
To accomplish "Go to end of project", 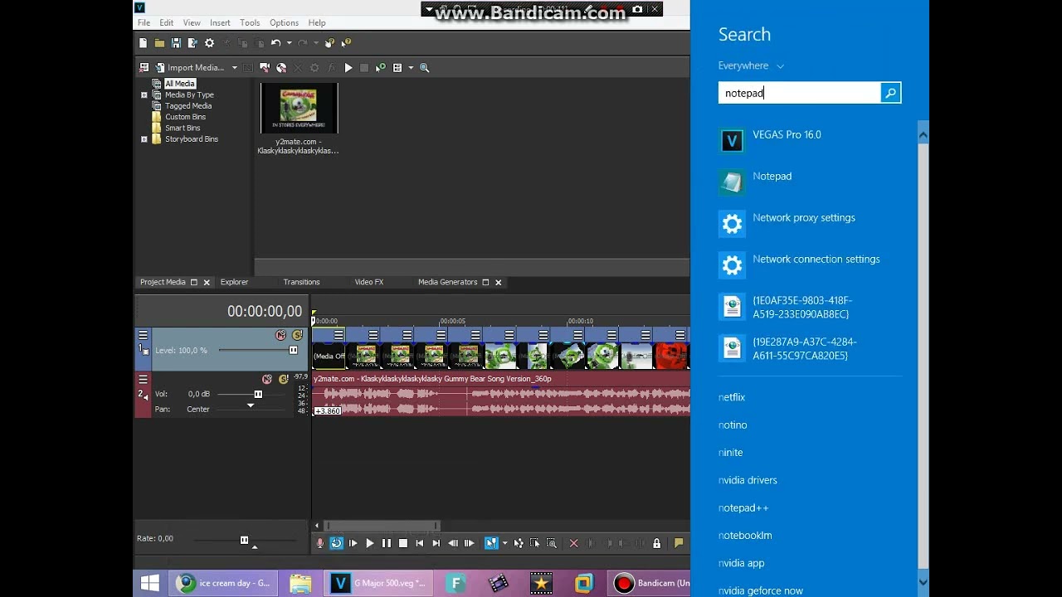I will click(x=436, y=543).
